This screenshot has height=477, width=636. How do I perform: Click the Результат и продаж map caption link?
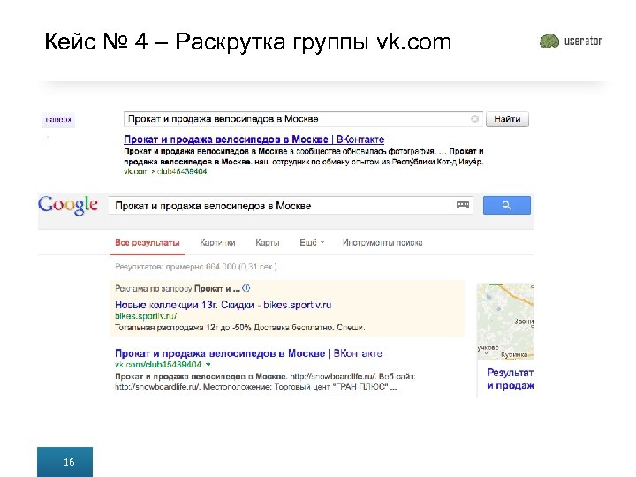click(x=510, y=379)
